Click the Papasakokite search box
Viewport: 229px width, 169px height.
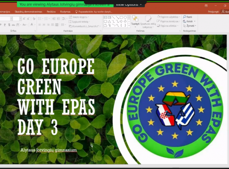pyautogui.click(x=94, y=12)
